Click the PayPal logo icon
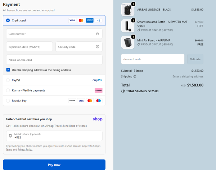 pos(97,80)
